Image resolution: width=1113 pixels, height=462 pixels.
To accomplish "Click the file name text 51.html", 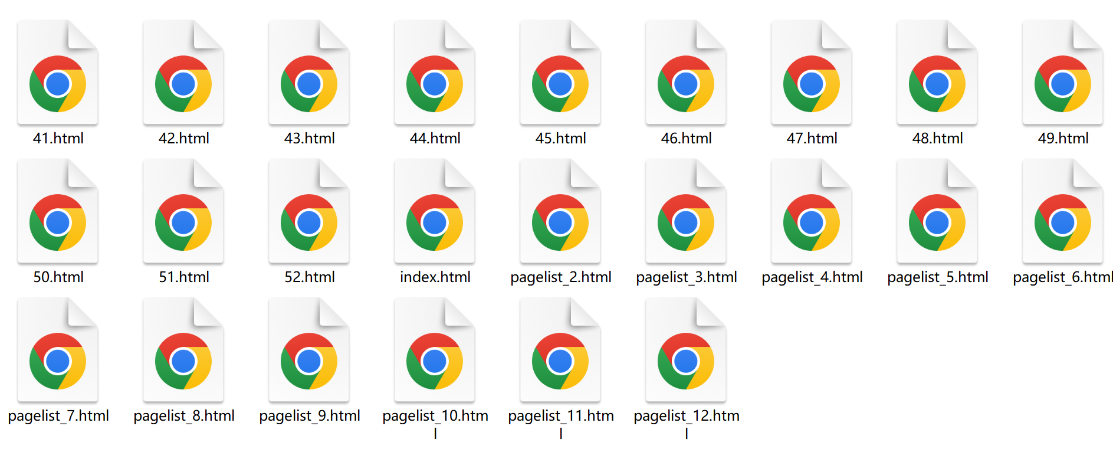I will (183, 277).
